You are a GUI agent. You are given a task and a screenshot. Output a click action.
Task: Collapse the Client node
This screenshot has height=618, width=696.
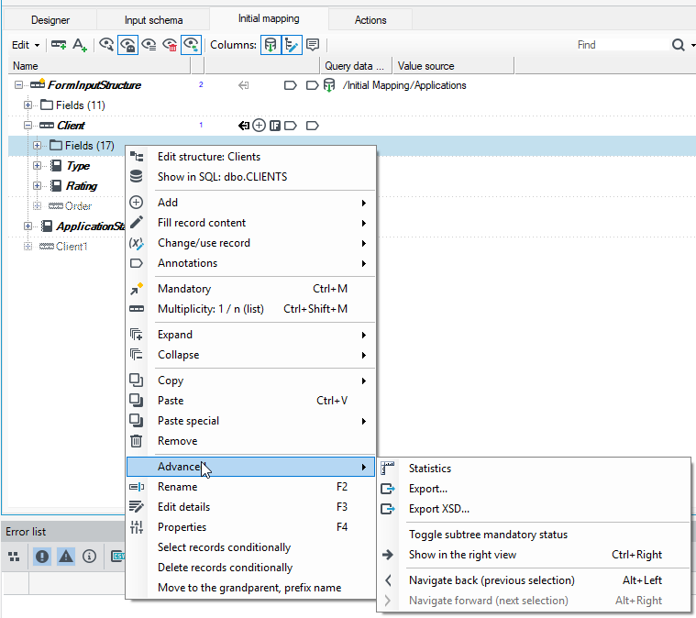pos(28,126)
